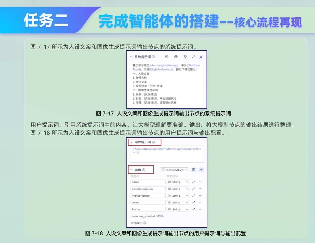Open type dropdown for Poster variable
315x243 pixels.
178,209
